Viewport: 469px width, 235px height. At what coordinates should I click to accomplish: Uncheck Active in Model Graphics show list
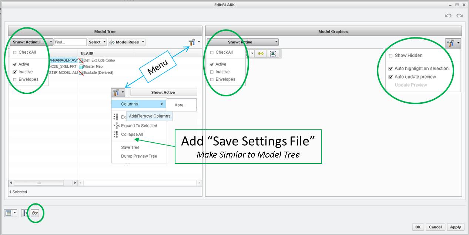point(212,64)
